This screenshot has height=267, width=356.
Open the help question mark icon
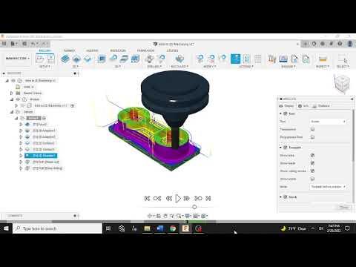click(340, 44)
